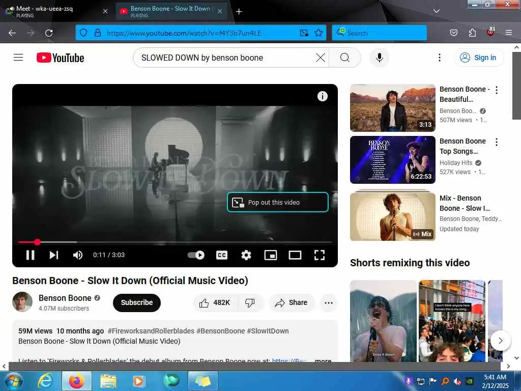This screenshot has width=521, height=391.
Task: Click the red progress scrubber dot
Action: 37,242
